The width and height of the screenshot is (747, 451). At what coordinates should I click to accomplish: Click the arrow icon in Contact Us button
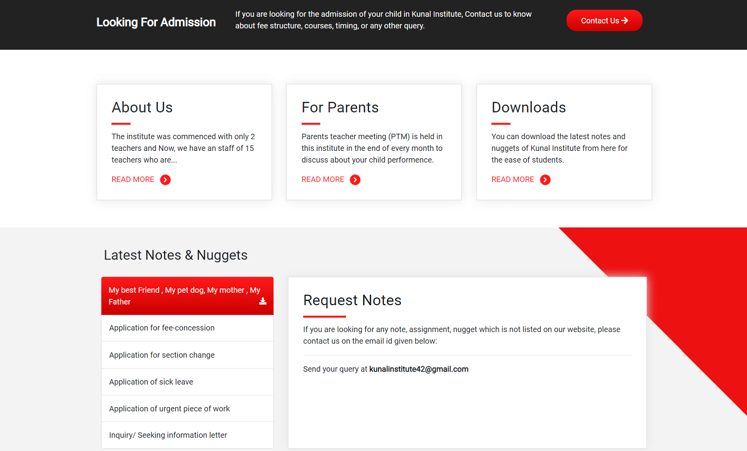[x=625, y=20]
